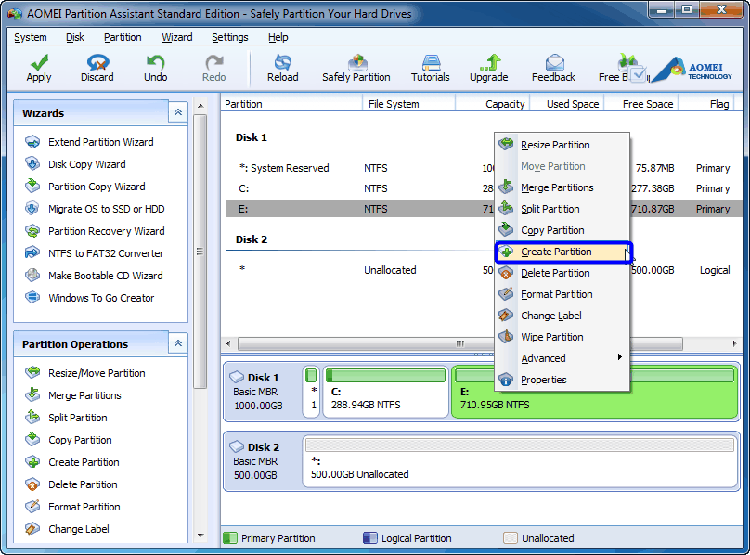Choose Copy Partition in the operations panel
The image size is (750, 555).
click(69, 440)
